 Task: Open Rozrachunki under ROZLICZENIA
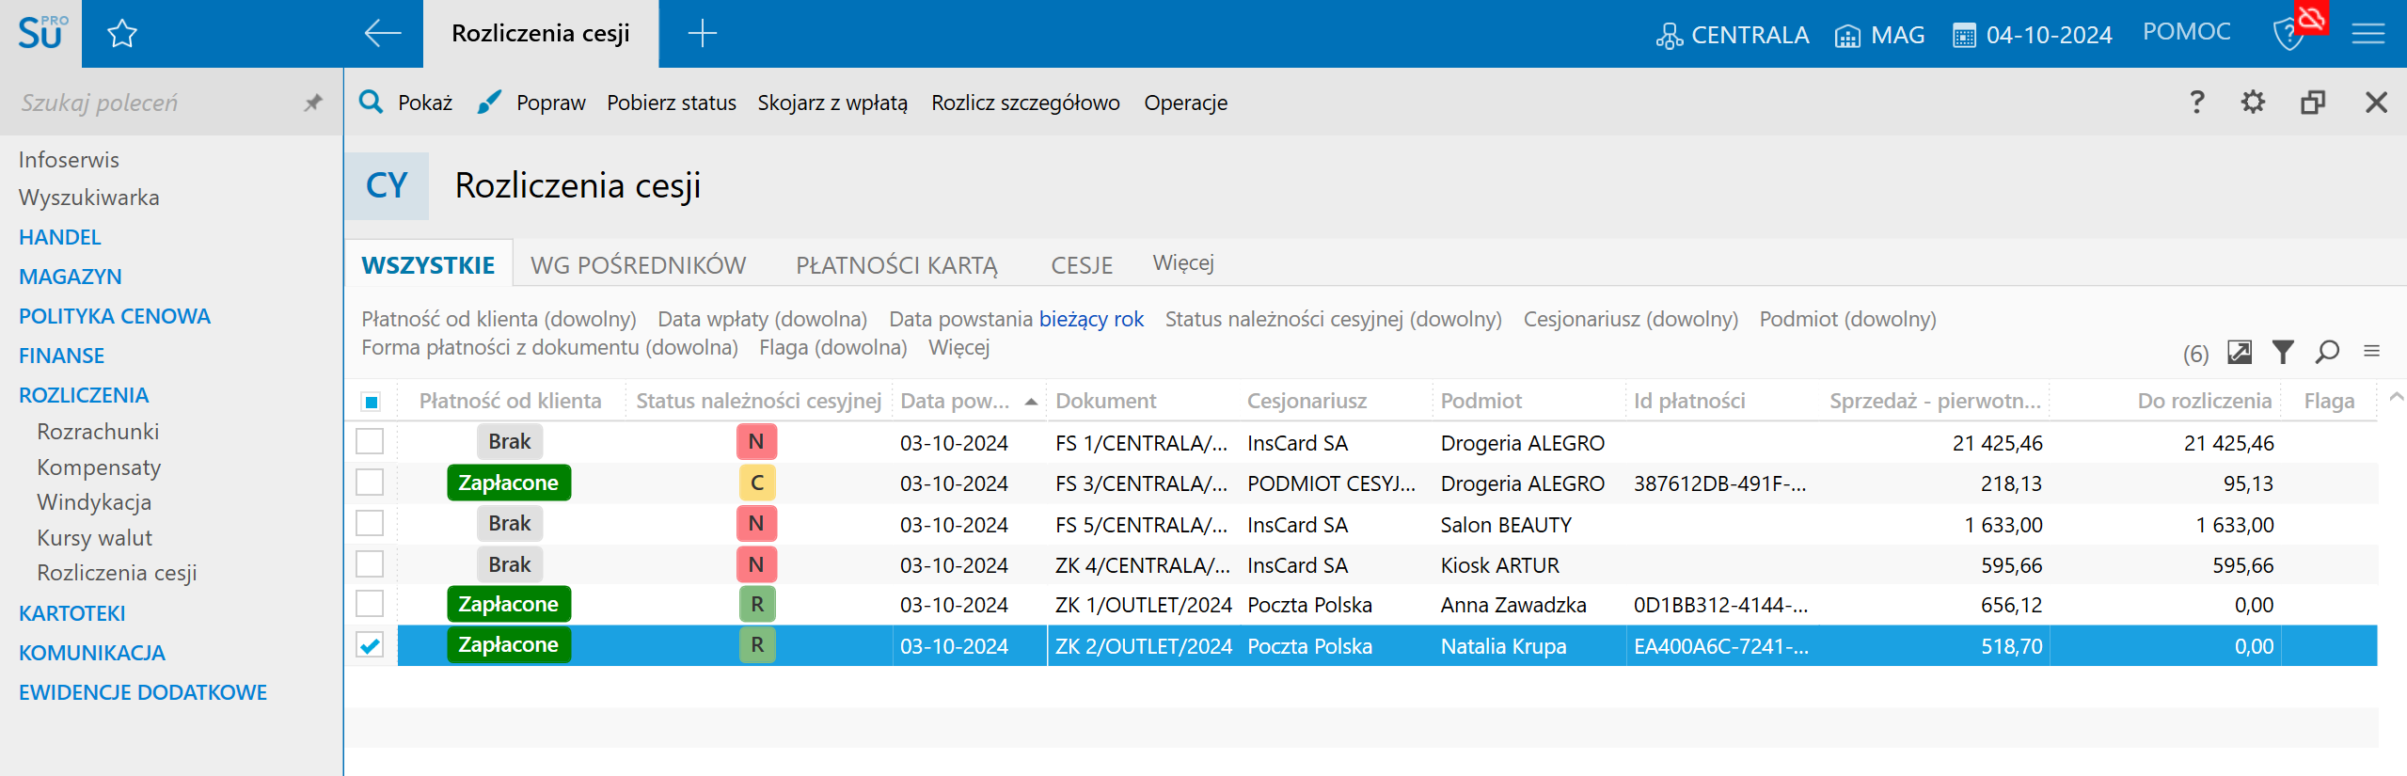(x=98, y=432)
